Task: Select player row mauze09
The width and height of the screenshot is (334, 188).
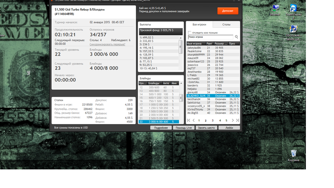Action: pyautogui.click(x=213, y=58)
